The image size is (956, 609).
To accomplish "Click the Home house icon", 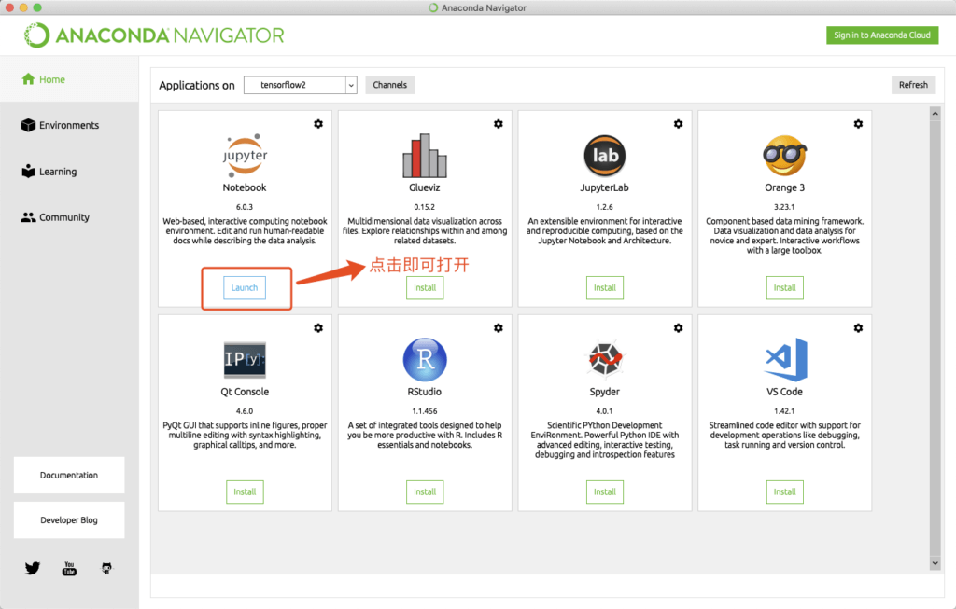I will 28,79.
